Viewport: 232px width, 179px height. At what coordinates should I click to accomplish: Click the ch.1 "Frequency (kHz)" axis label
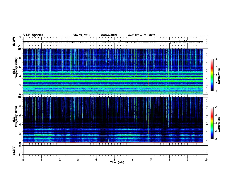coord(16,68)
